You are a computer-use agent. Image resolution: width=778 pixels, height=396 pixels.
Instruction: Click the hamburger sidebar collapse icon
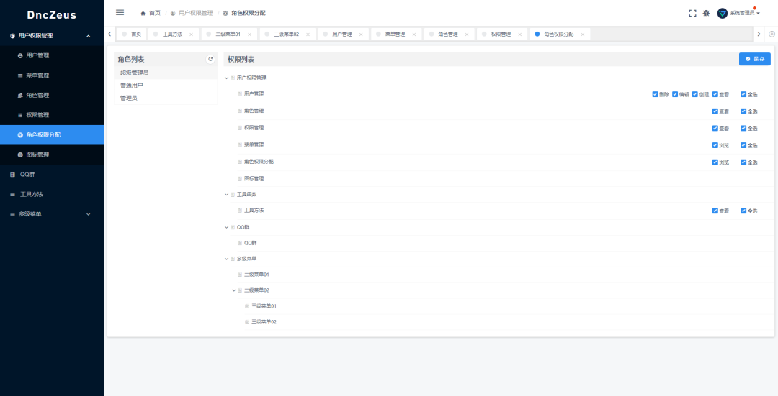[x=120, y=12]
